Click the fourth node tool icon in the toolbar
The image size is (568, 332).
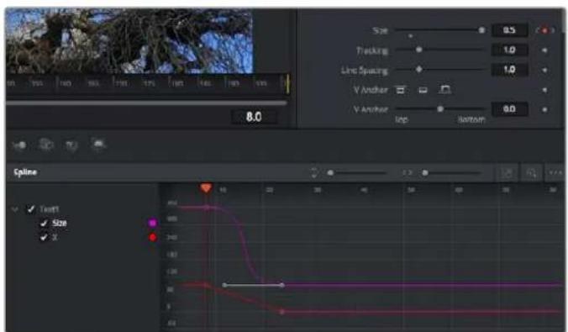point(98,145)
